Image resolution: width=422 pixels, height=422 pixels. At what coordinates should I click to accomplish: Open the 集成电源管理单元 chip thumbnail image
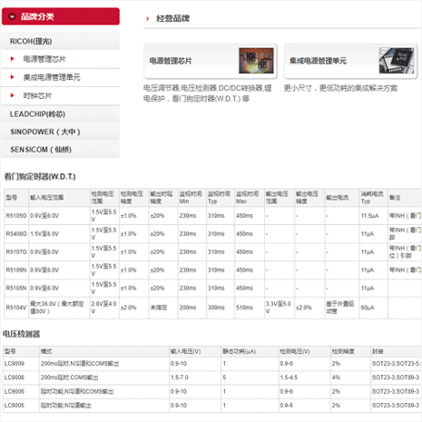point(397,61)
